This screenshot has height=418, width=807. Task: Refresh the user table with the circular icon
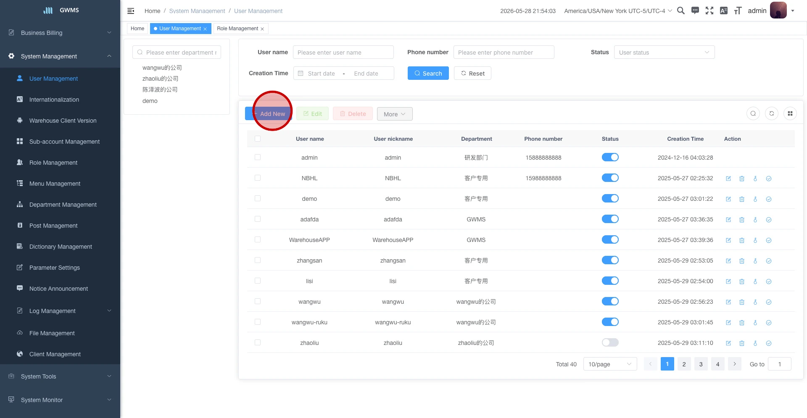(x=772, y=113)
